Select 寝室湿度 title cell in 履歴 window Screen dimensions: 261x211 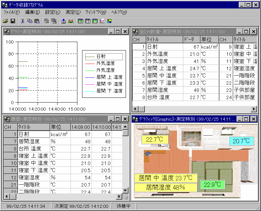(34, 177)
